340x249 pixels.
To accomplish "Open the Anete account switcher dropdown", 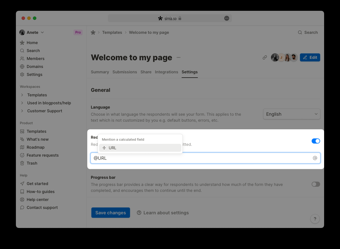I will [32, 33].
